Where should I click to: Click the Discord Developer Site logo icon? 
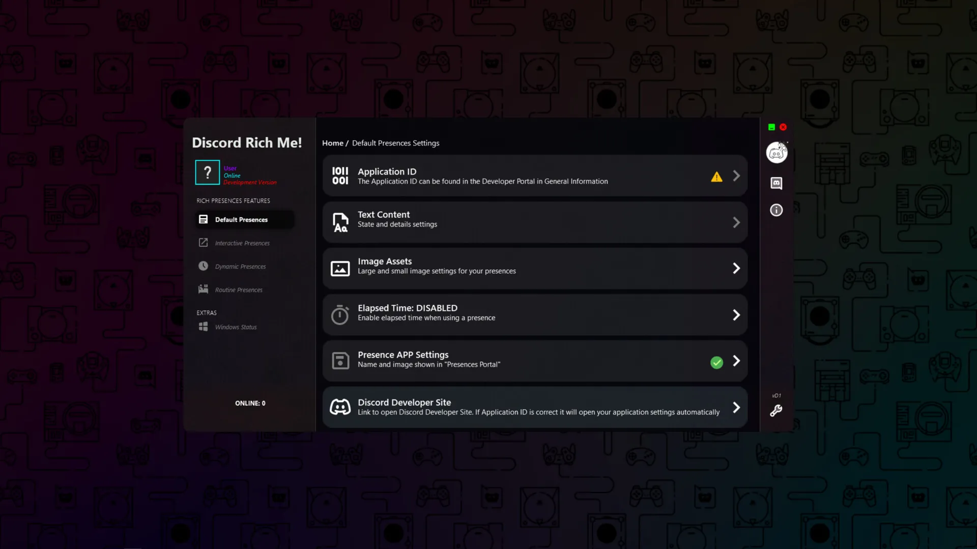tap(340, 407)
